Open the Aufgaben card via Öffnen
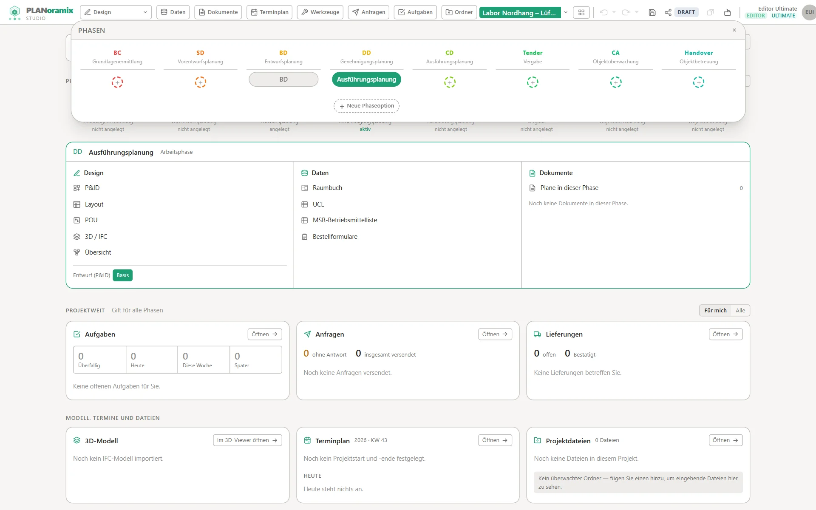Viewport: 816px width, 510px height. (x=265, y=334)
